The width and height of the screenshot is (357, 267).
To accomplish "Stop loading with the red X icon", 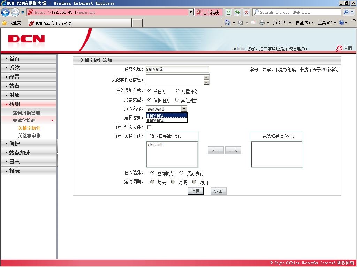I will (x=246, y=12).
